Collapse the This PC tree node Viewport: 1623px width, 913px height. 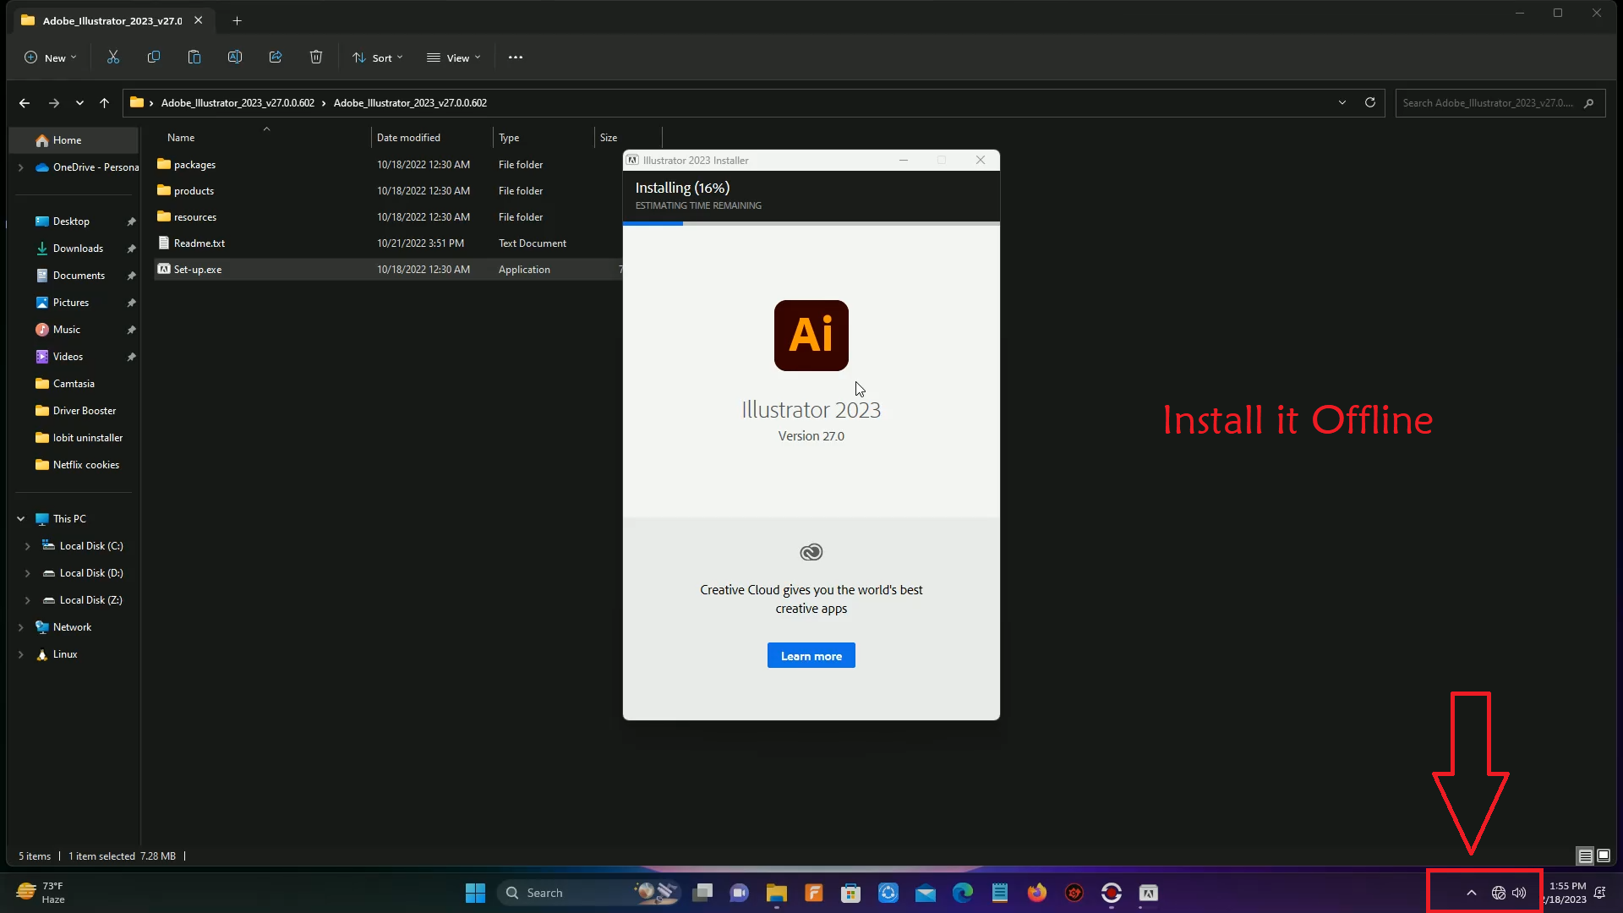pyautogui.click(x=20, y=519)
